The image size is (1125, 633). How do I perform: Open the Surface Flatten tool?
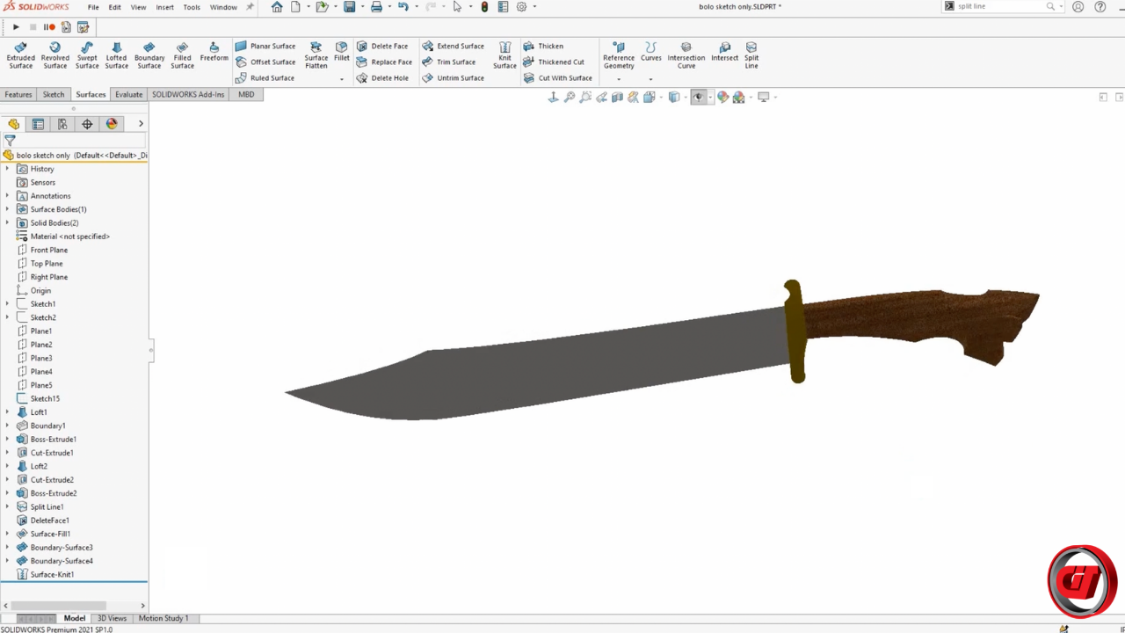[316, 55]
